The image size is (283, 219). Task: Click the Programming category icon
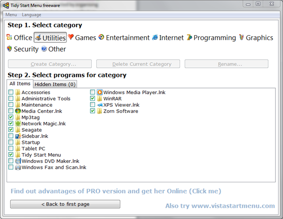(x=189, y=37)
